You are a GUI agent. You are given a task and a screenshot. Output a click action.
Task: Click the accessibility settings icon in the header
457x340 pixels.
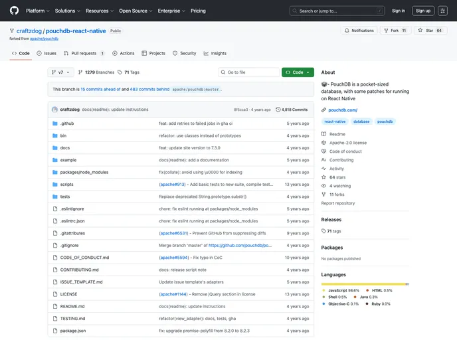442,11
